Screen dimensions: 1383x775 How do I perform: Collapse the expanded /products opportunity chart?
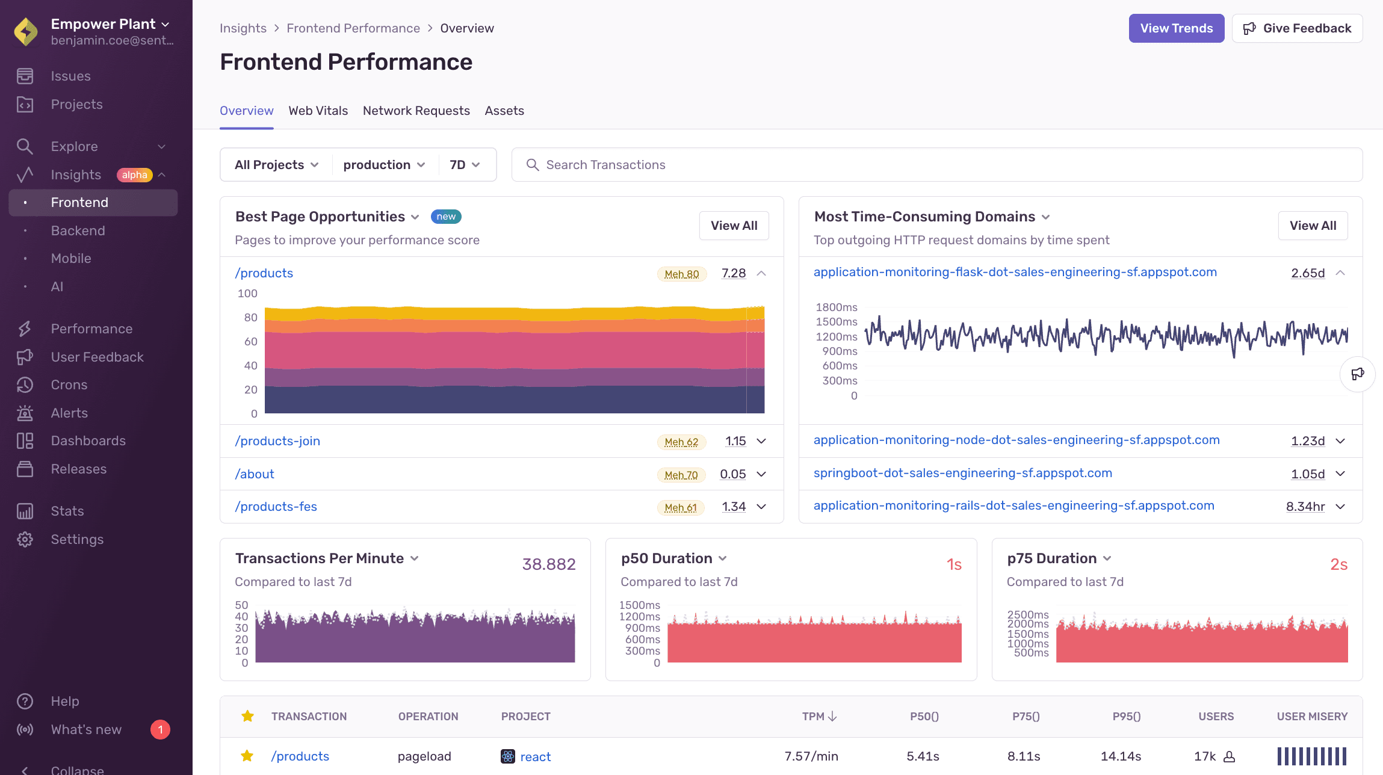pyautogui.click(x=761, y=273)
